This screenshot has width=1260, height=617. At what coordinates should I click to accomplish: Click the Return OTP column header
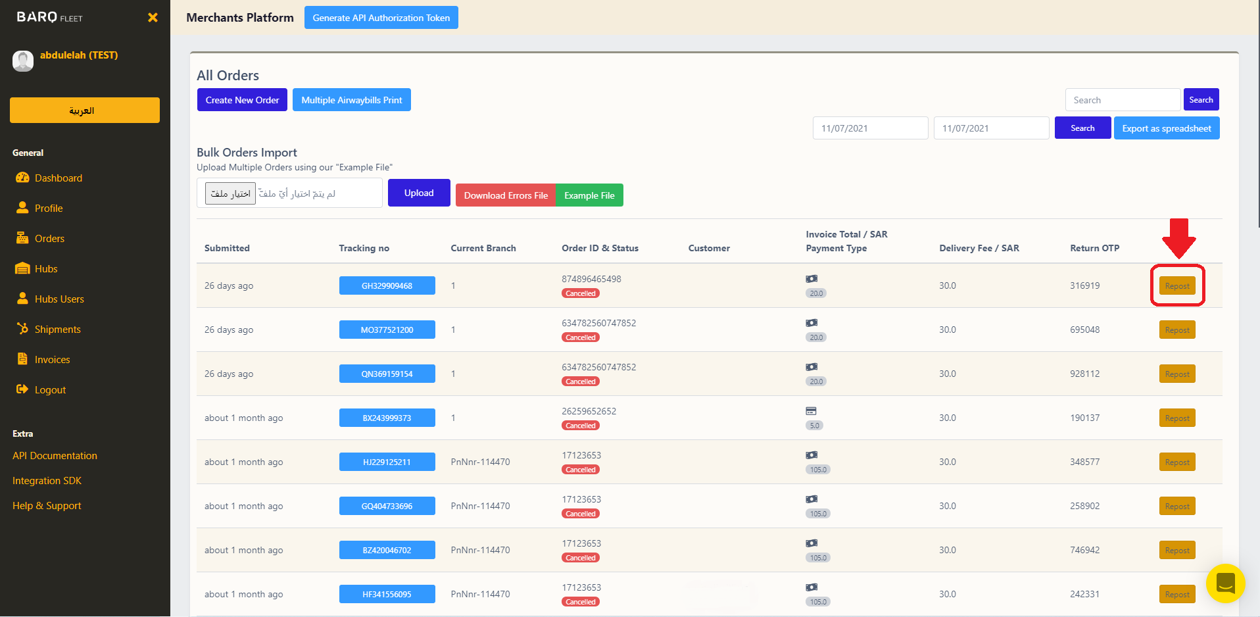click(x=1094, y=248)
